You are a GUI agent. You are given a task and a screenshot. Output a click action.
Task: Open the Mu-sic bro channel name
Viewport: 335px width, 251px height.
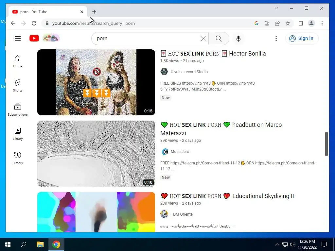[x=180, y=152]
